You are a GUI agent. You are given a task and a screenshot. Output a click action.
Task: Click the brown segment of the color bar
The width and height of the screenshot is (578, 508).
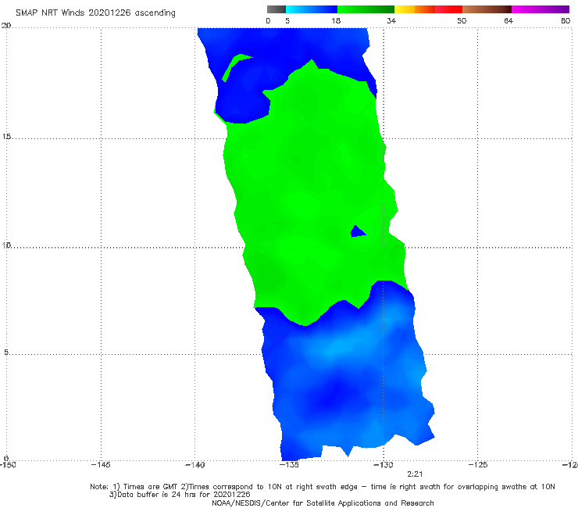[x=487, y=9]
